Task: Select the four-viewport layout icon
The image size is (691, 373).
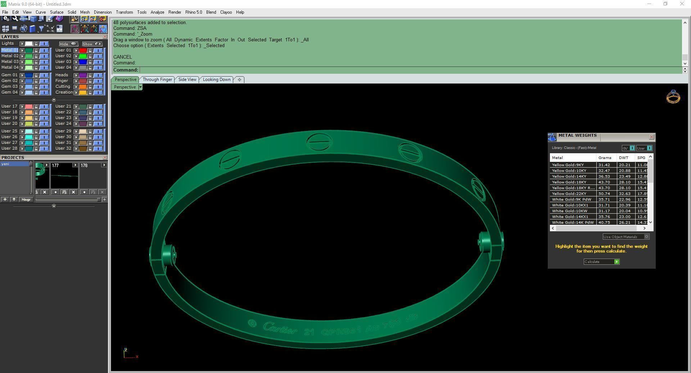Action: coord(5,29)
